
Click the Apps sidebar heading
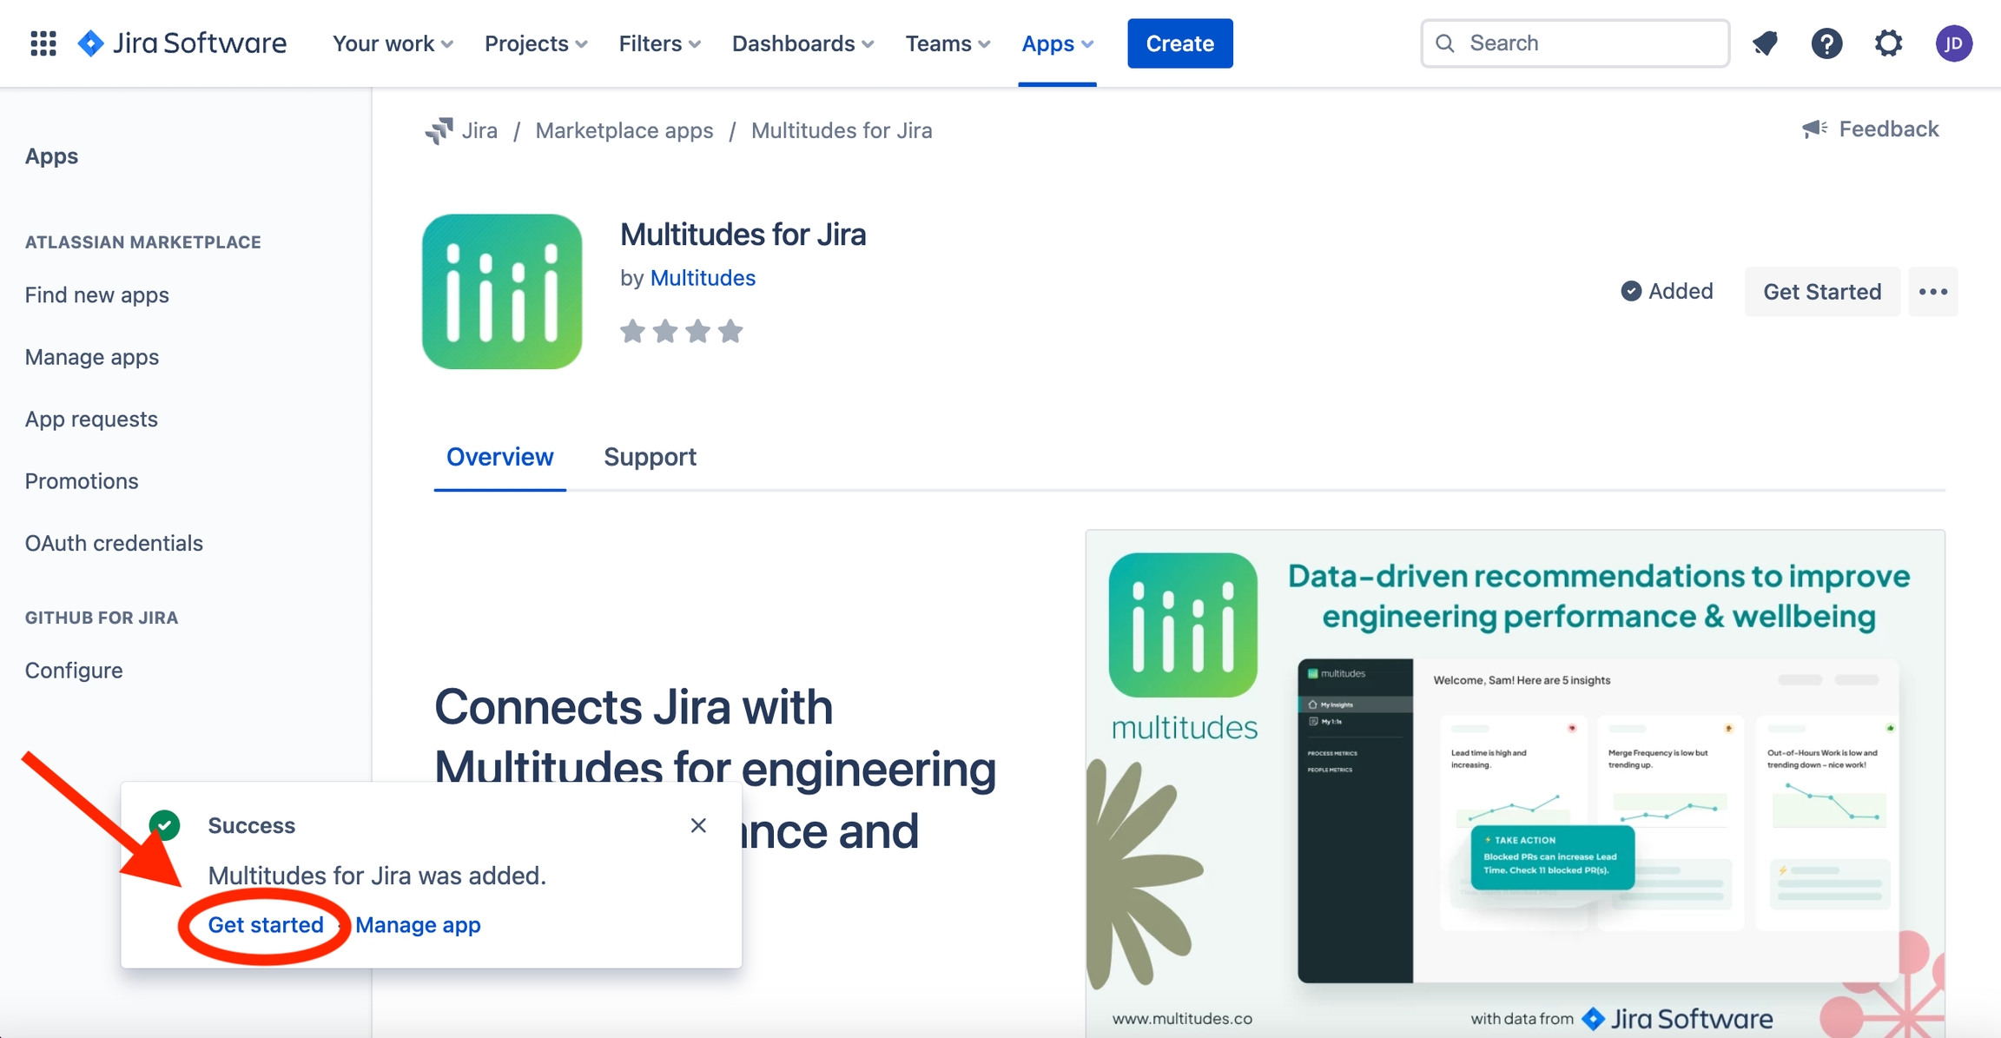51,156
